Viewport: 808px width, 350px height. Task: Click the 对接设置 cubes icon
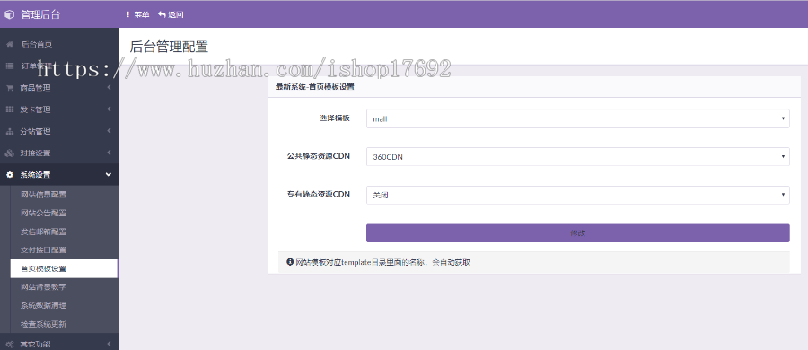pos(9,153)
